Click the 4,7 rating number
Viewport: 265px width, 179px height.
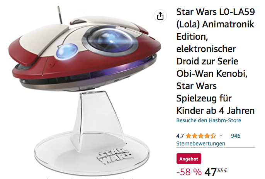click(x=180, y=136)
